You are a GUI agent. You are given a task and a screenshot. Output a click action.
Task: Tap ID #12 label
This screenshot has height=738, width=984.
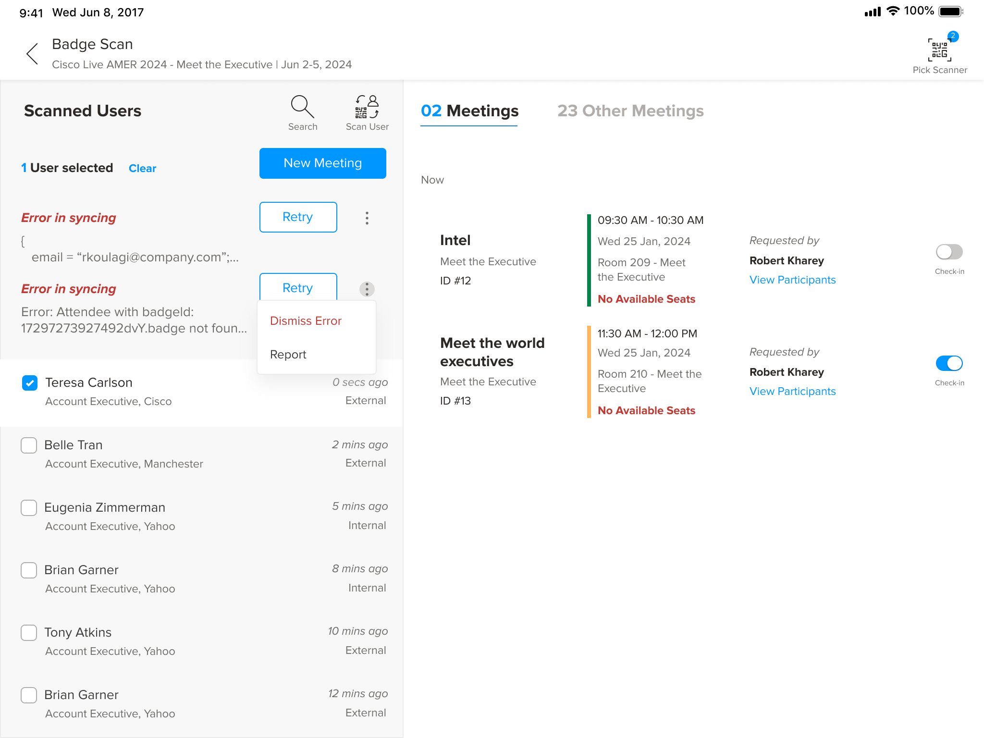tap(455, 281)
